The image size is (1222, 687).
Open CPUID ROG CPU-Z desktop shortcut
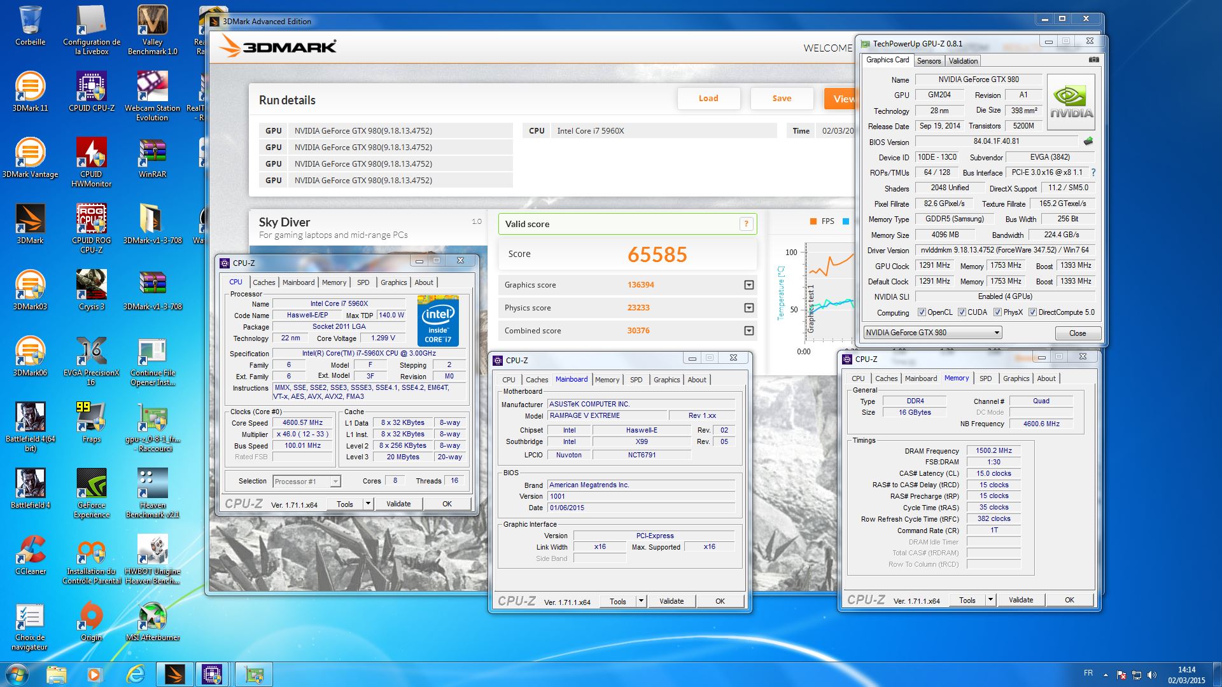pos(92,228)
